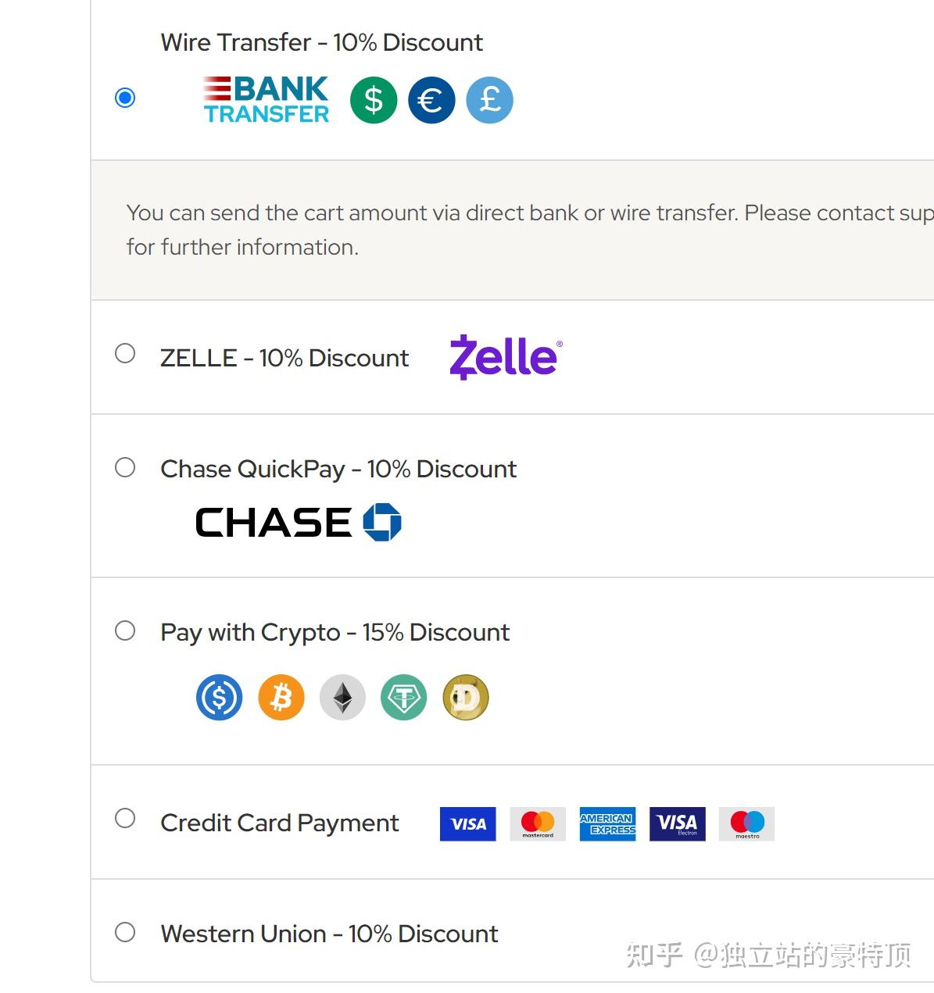This screenshot has width=934, height=993.
Task: Select the ZELLE payment radio button
Action: (x=125, y=353)
